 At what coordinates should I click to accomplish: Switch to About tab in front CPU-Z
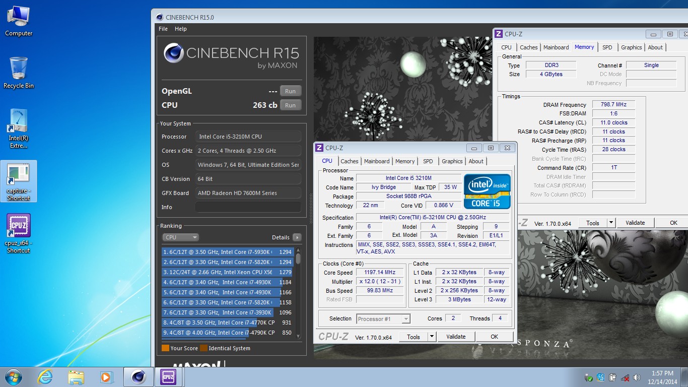point(476,161)
